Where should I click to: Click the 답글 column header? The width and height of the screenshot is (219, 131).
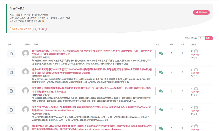pyautogui.click(x=172, y=45)
